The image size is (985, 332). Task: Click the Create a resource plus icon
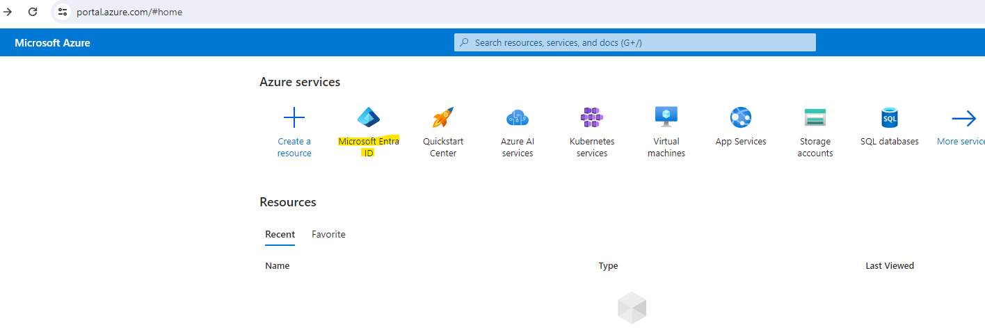(x=294, y=117)
